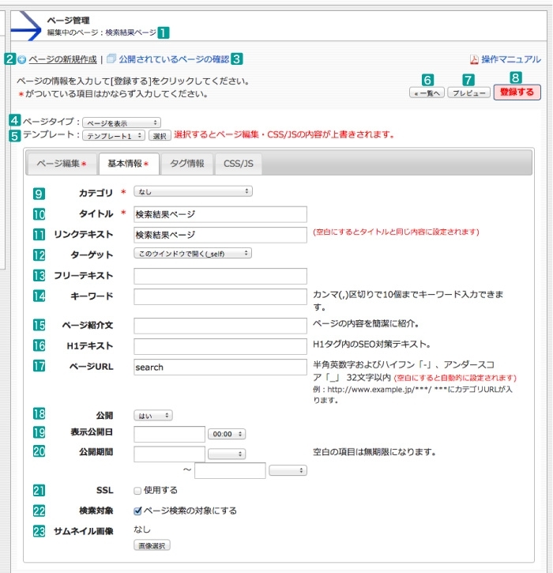Switch to the ページ編集 tab
Screen dimensions: 553x573
tap(62, 164)
